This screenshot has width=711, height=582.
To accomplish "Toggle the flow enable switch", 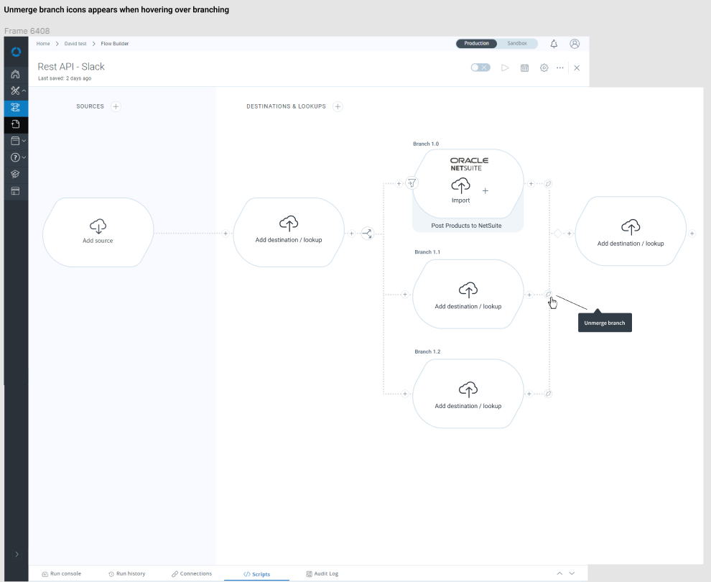I will [x=480, y=68].
